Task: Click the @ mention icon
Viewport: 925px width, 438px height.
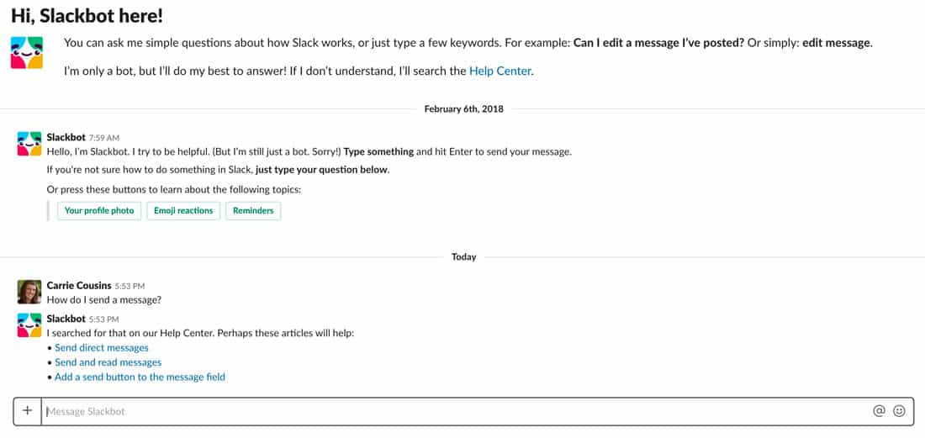Action: click(879, 411)
